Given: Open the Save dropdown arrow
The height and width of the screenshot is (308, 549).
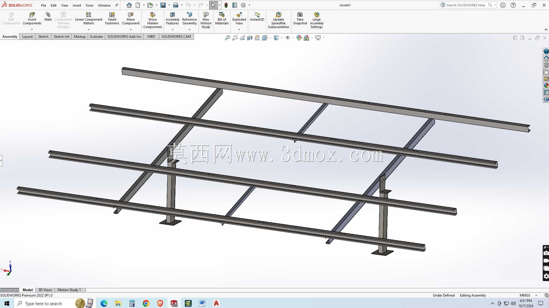Looking at the screenshot, I should coord(169,5).
